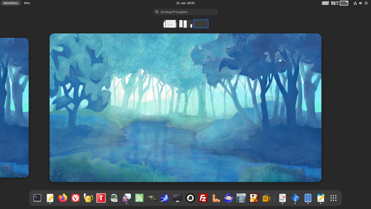The image size is (371, 209).
Task: Focus the Suchbegriff eingeben search field
Action: click(x=185, y=12)
